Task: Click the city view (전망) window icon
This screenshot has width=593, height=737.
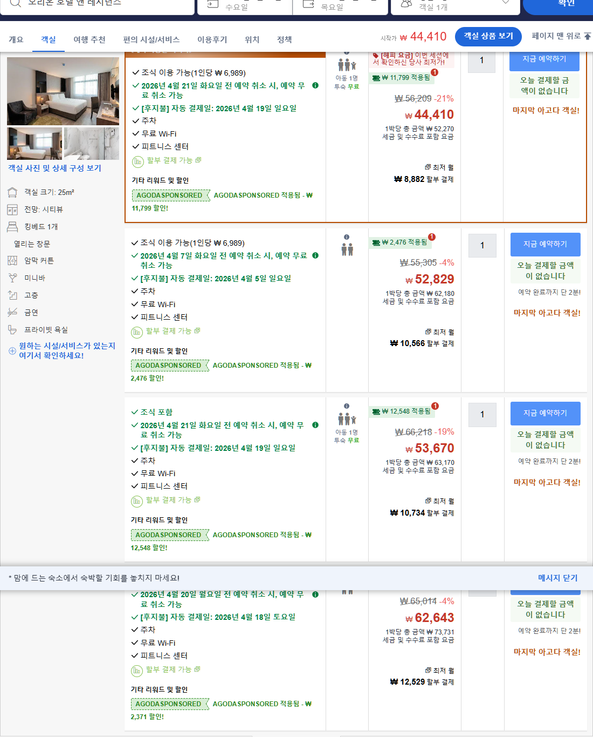Action: [x=12, y=209]
